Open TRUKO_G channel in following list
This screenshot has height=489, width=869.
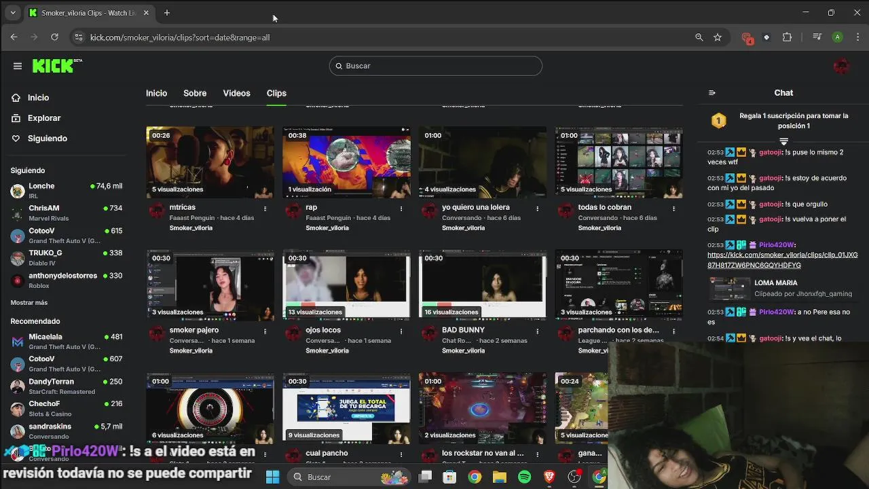pyautogui.click(x=66, y=258)
